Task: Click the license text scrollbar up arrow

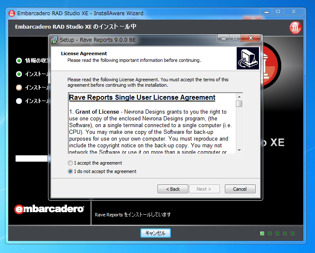Action: (239, 97)
